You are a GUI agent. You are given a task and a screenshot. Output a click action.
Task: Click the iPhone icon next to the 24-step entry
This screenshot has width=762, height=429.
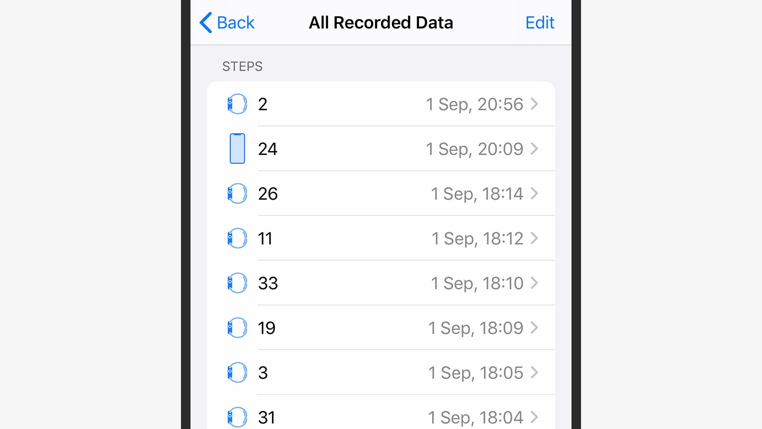(237, 148)
